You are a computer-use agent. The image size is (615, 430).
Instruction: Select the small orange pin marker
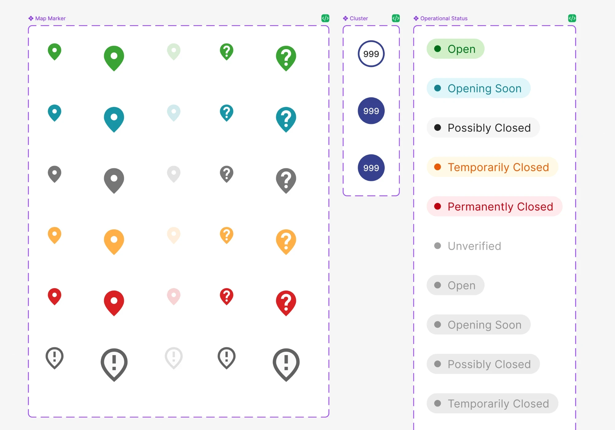pos(54,235)
